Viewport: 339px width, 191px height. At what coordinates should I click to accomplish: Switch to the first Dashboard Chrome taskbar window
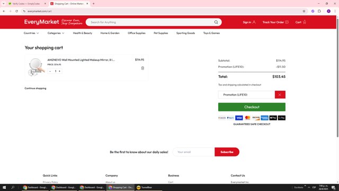tap(35, 187)
